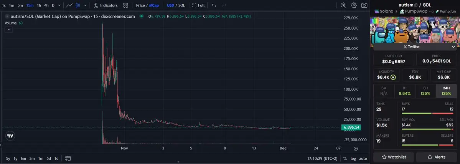
Task: Select the line chart type icon
Action: point(69,5)
